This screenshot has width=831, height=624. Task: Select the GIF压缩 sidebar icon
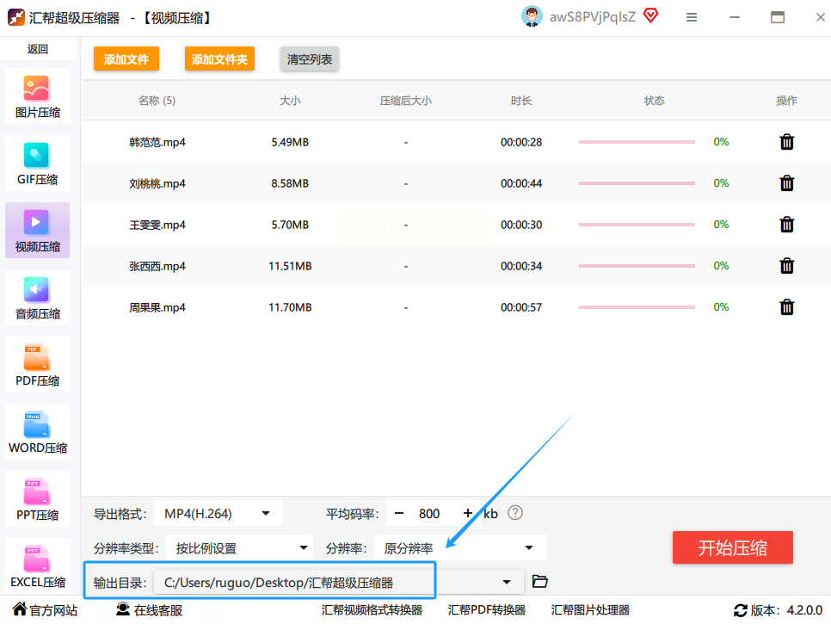(37, 163)
